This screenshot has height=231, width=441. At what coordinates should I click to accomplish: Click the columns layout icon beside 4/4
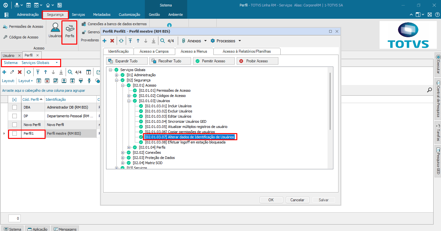coord(89,72)
